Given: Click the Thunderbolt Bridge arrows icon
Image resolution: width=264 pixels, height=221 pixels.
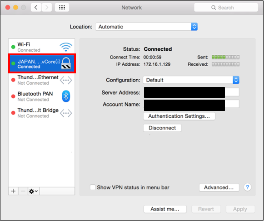Looking at the screenshot, I should click(66, 113).
